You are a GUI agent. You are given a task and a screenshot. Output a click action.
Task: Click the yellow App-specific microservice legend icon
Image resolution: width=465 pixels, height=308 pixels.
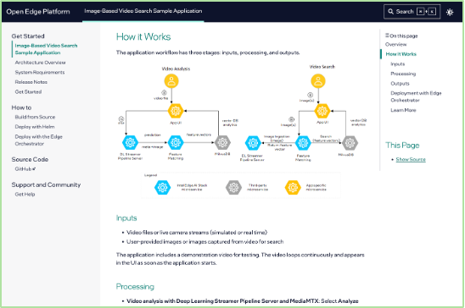point(293,187)
